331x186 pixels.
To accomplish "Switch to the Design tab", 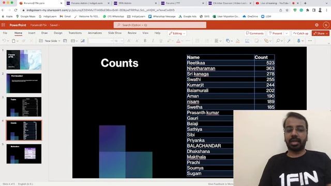I will click(x=58, y=33).
